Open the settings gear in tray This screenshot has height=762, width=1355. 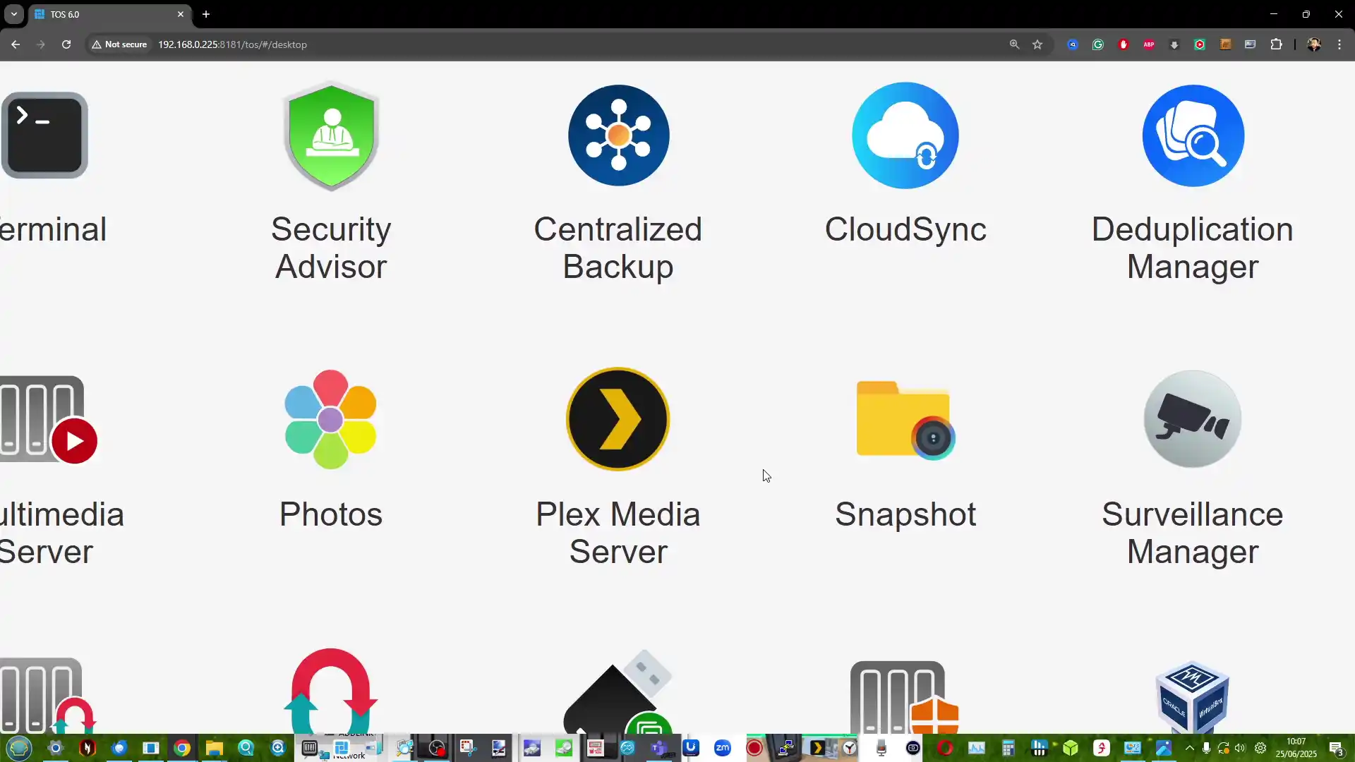click(1260, 748)
